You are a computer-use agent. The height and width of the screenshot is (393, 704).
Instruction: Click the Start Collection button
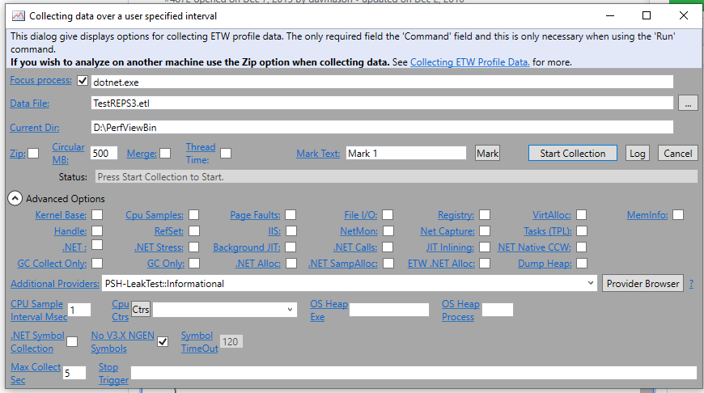[x=572, y=154]
